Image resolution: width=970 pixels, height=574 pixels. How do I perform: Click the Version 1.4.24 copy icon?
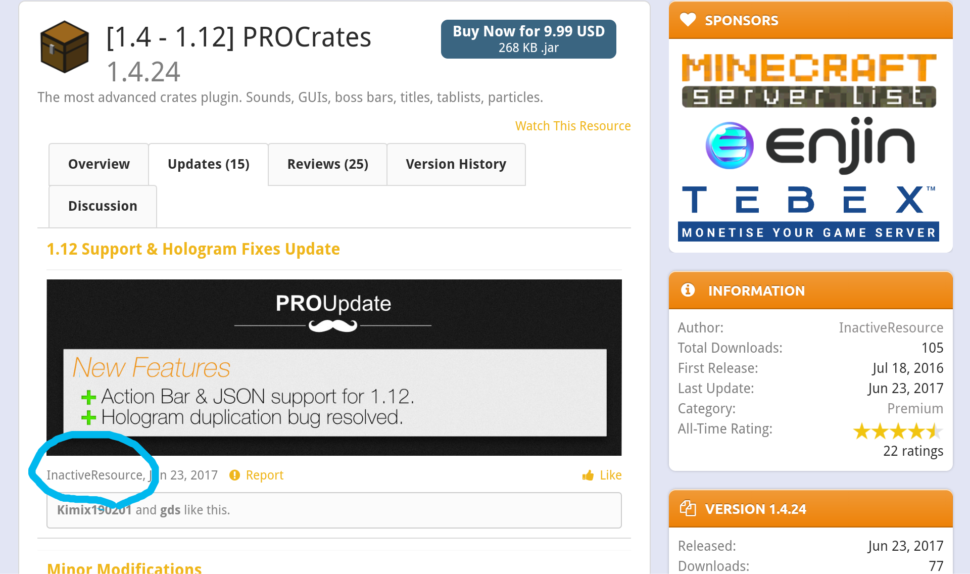(688, 508)
